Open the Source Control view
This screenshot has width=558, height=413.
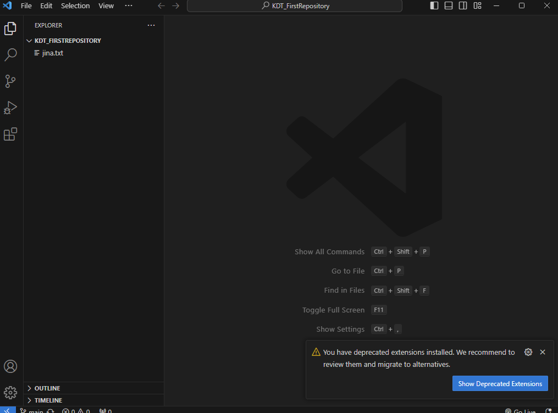(10, 81)
